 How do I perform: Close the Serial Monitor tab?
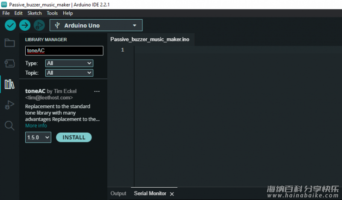(172, 194)
